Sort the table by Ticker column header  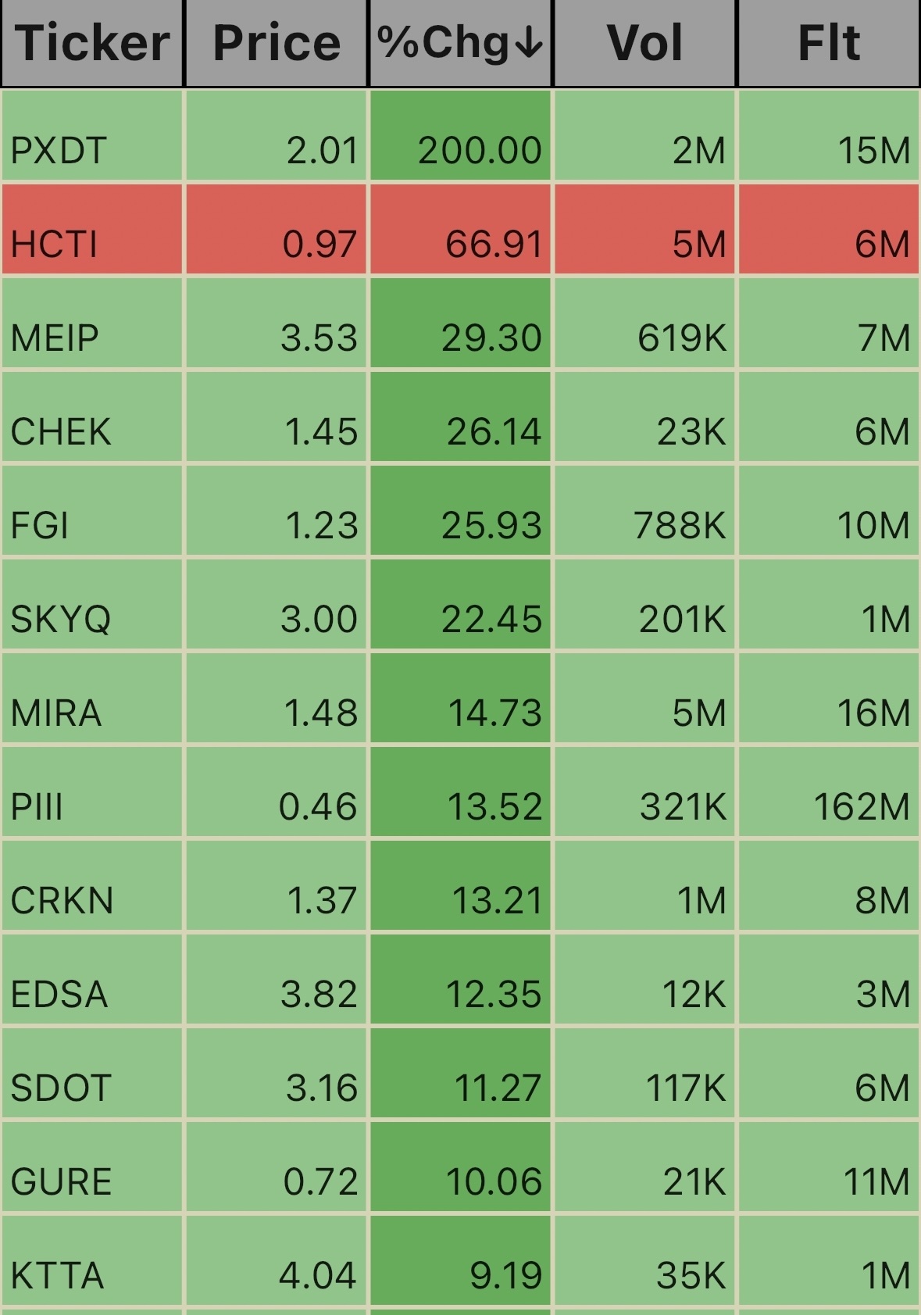(x=92, y=43)
